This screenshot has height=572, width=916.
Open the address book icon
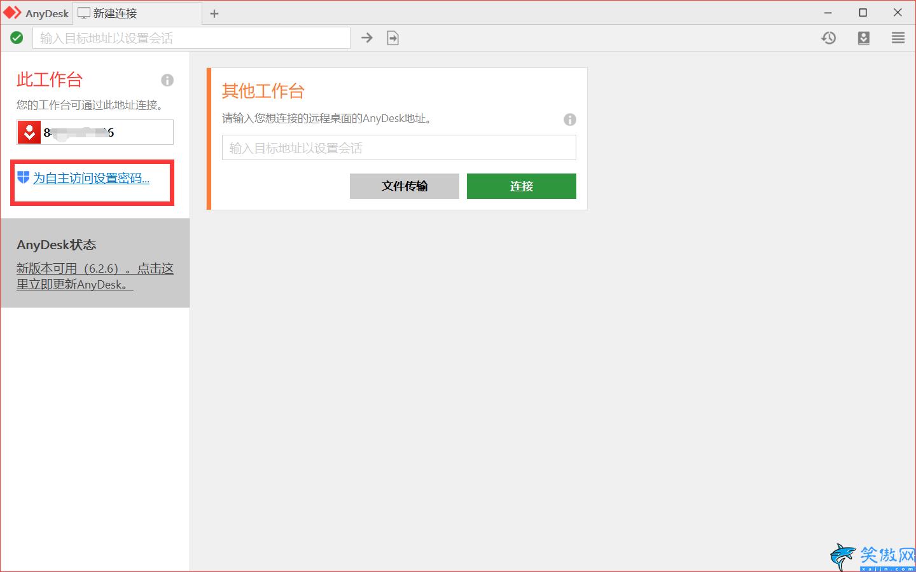pyautogui.click(x=863, y=38)
